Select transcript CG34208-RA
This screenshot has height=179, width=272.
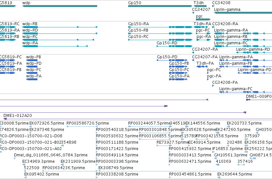tap(214, 27)
